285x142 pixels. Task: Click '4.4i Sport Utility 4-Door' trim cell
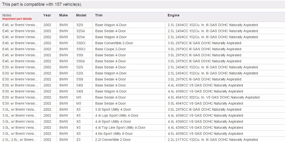coord(113,121)
